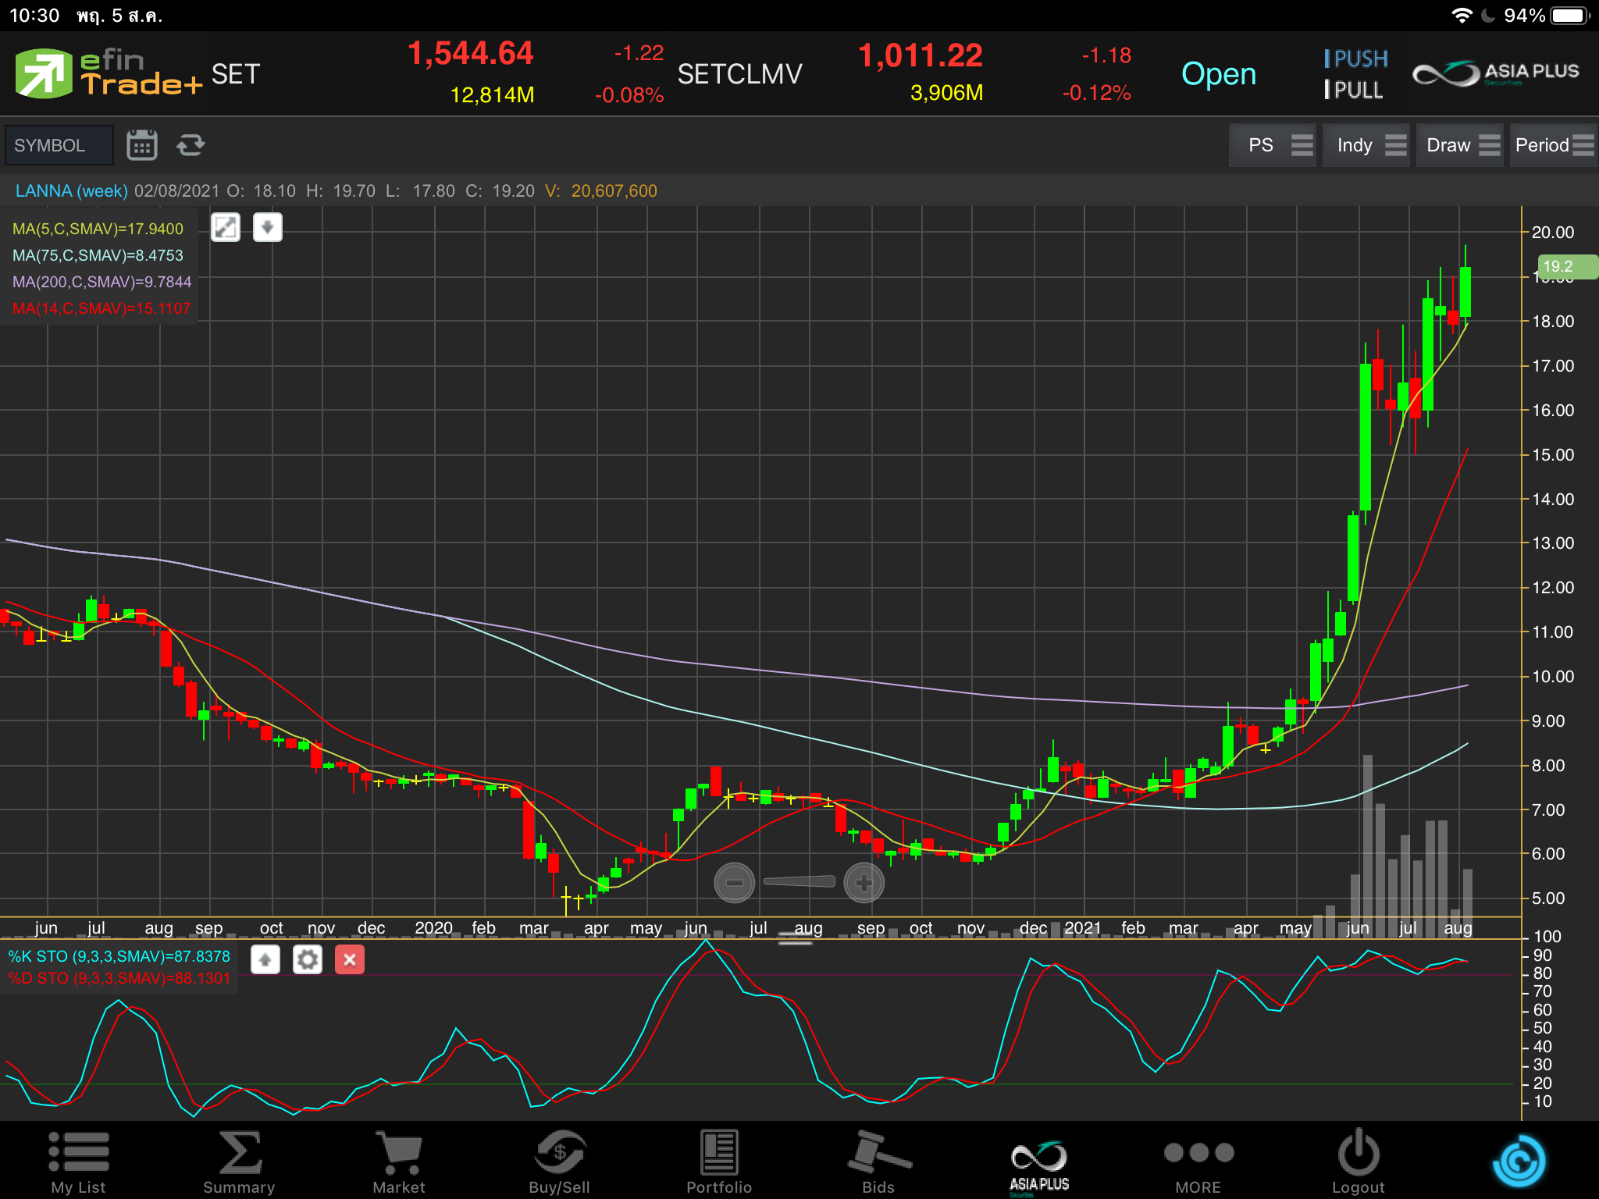
Task: Tap the SYMBOL input field
Action: (x=59, y=145)
